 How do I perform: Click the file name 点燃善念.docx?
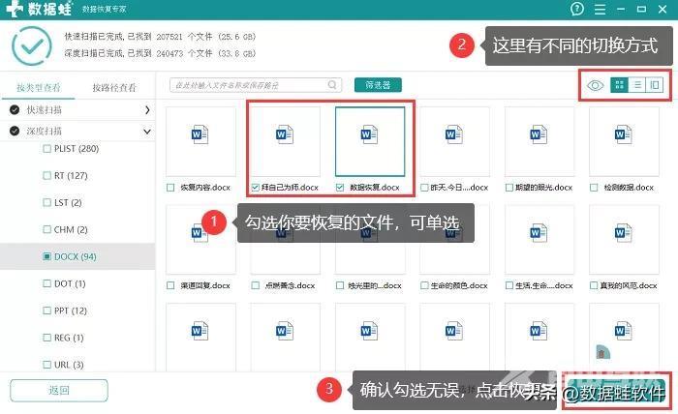(x=290, y=285)
